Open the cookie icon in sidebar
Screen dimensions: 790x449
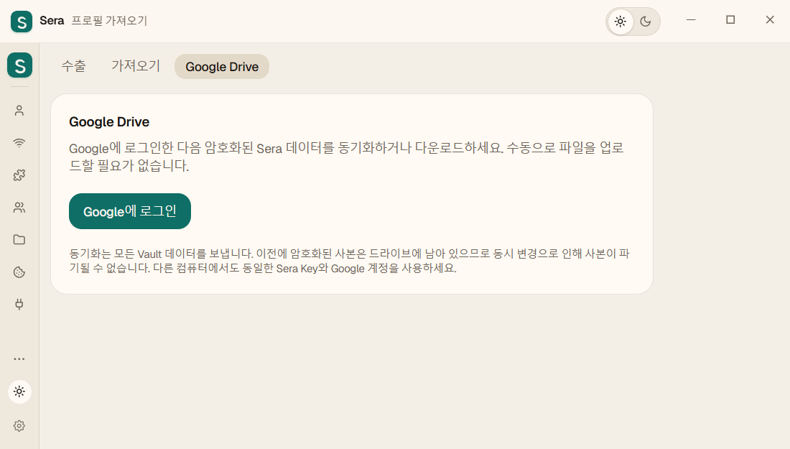pyautogui.click(x=19, y=272)
